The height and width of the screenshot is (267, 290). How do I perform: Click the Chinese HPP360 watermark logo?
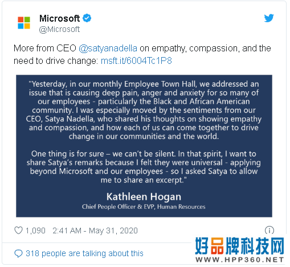point(239,246)
